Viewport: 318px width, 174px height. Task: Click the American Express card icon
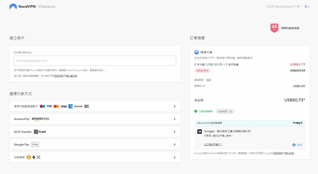[x=70, y=106]
